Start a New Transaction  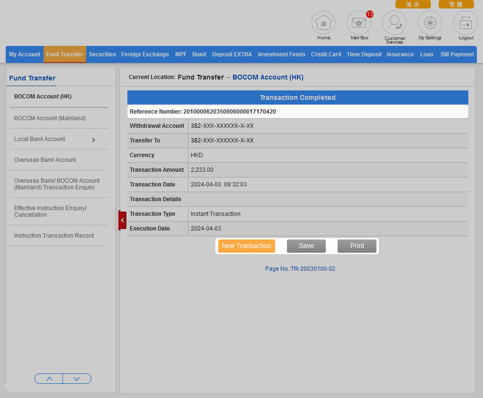coord(246,246)
